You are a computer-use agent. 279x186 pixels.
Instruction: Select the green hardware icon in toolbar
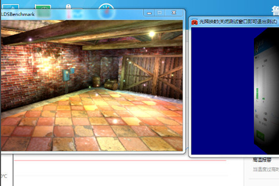pyautogui.click(x=43, y=7)
